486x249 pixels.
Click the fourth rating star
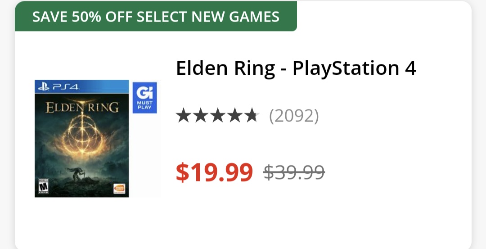coord(234,116)
